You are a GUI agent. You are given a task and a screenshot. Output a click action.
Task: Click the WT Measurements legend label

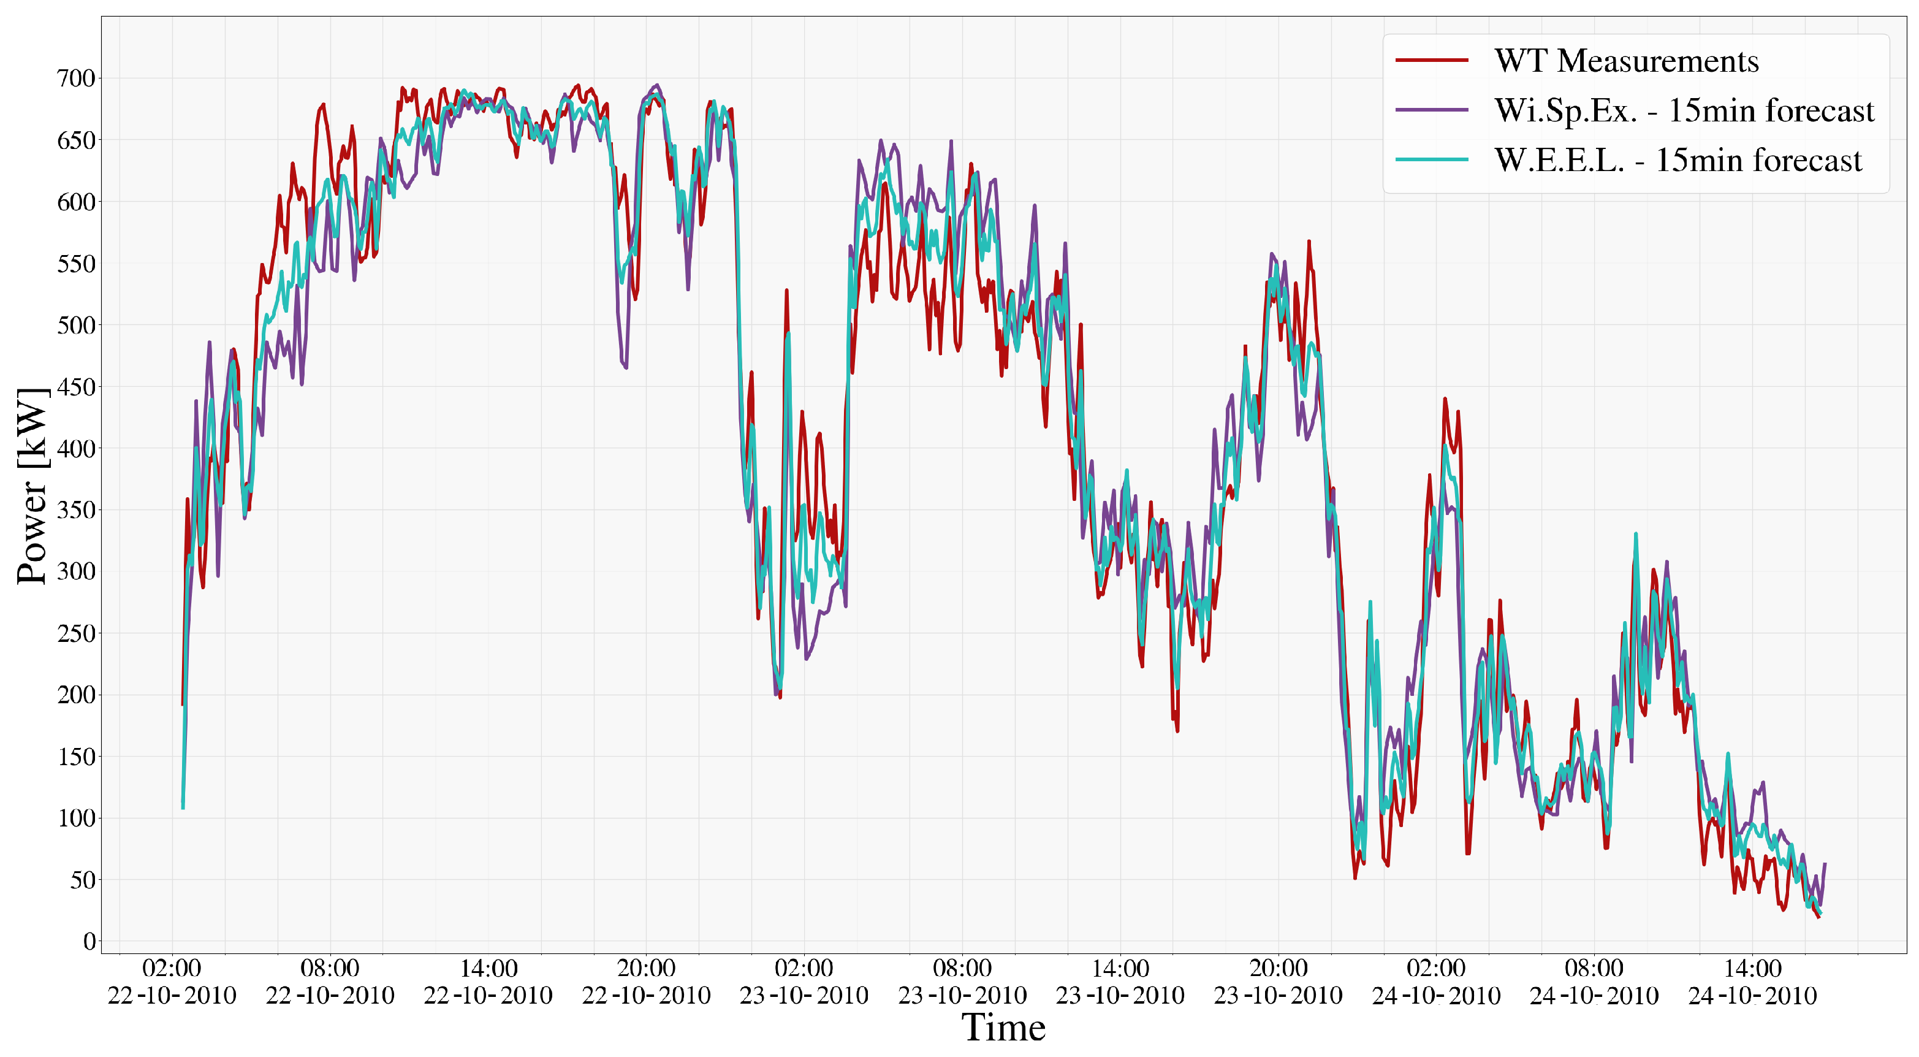point(1626,60)
